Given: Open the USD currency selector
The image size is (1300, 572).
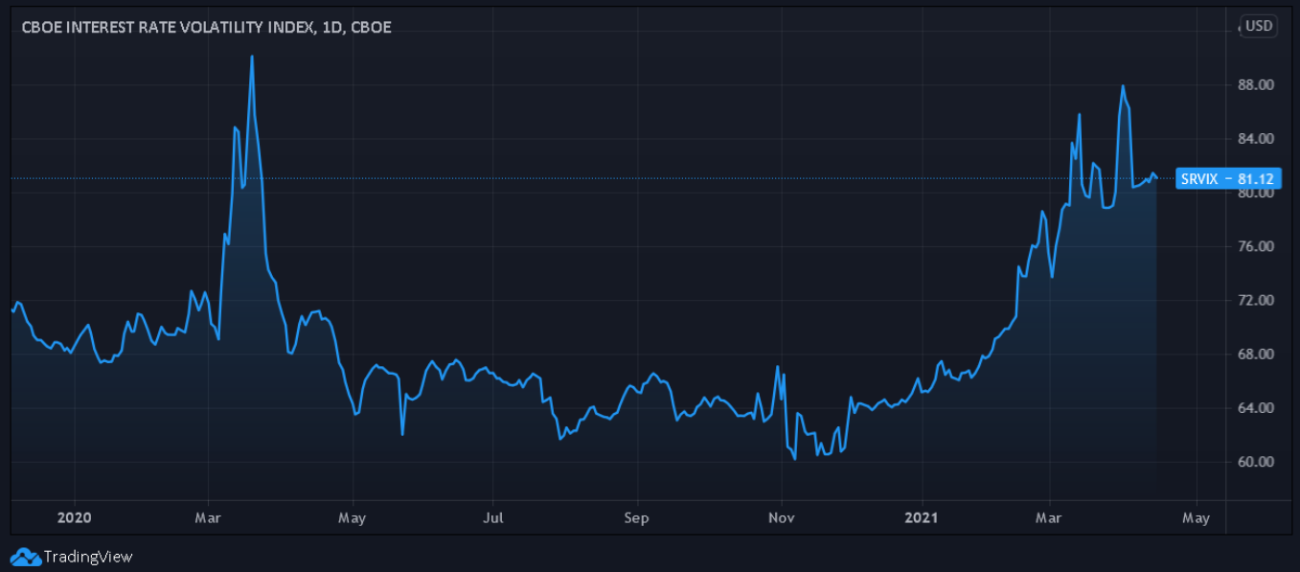Looking at the screenshot, I should 1259,26.
